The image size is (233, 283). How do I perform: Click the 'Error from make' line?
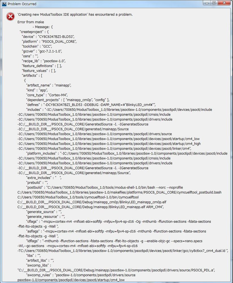[31, 22]
